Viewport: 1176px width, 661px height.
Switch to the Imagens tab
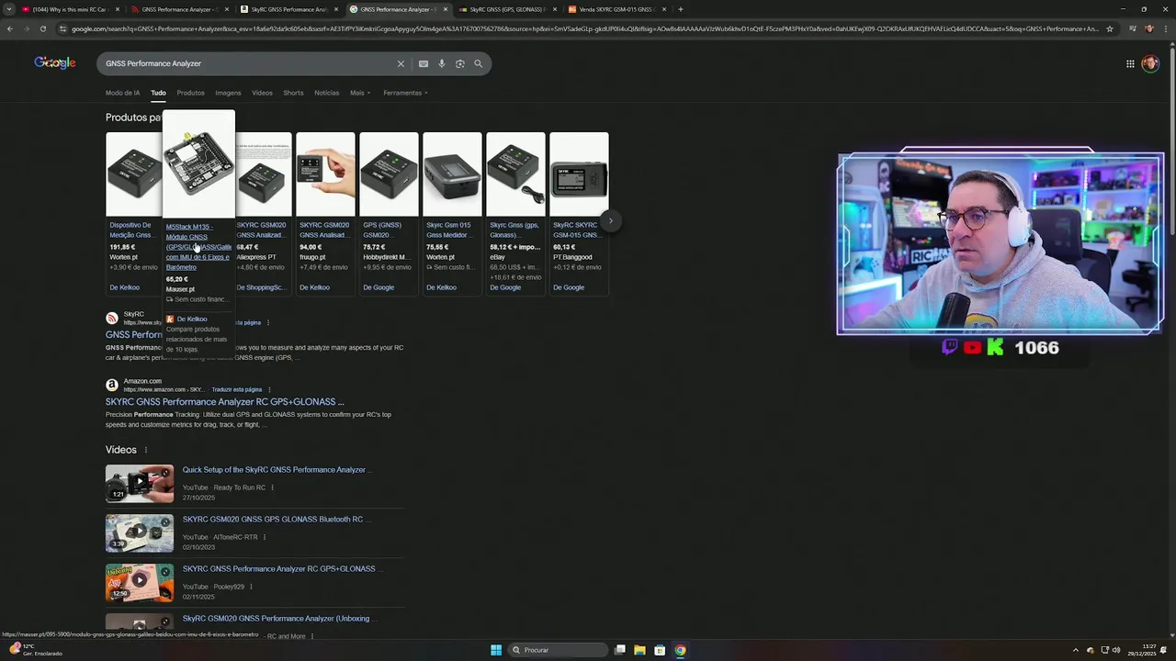click(x=228, y=93)
